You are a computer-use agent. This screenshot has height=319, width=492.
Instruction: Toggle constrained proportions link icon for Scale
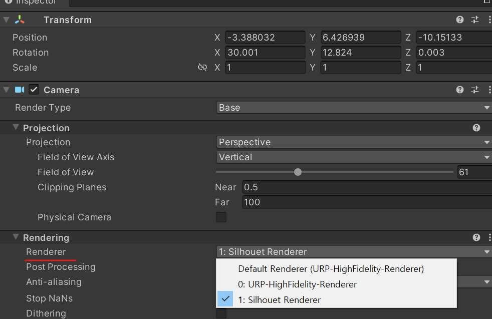coord(202,67)
